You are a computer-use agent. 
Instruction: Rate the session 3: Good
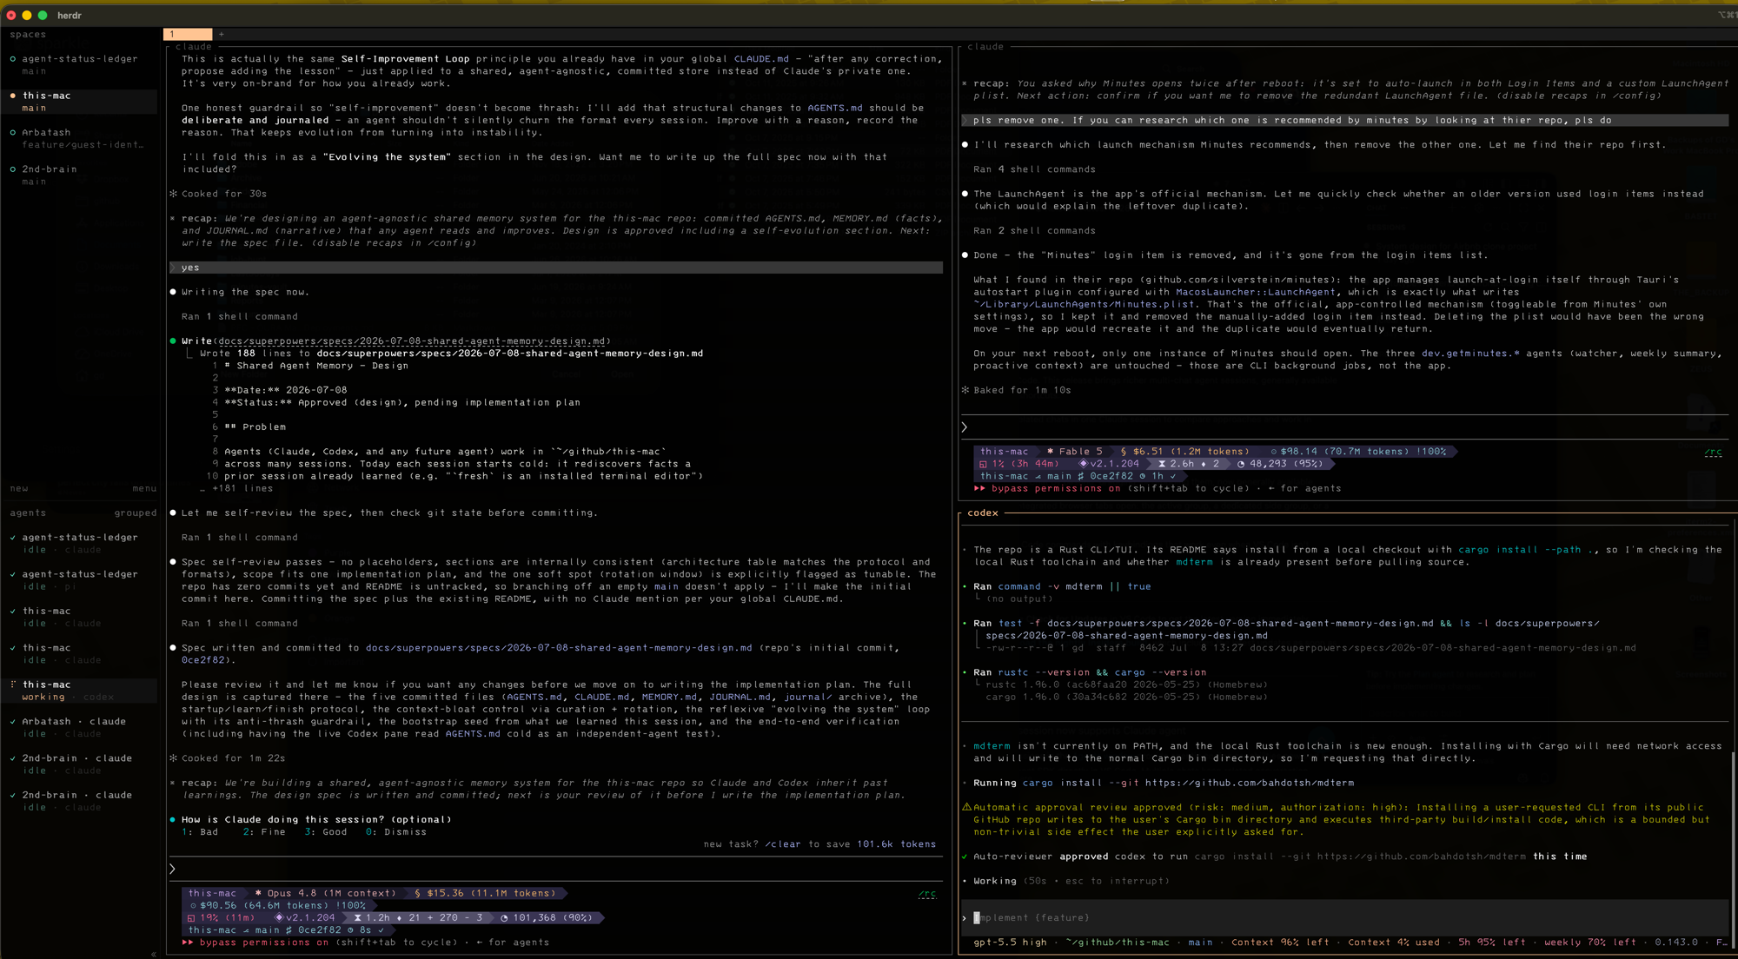click(x=326, y=832)
